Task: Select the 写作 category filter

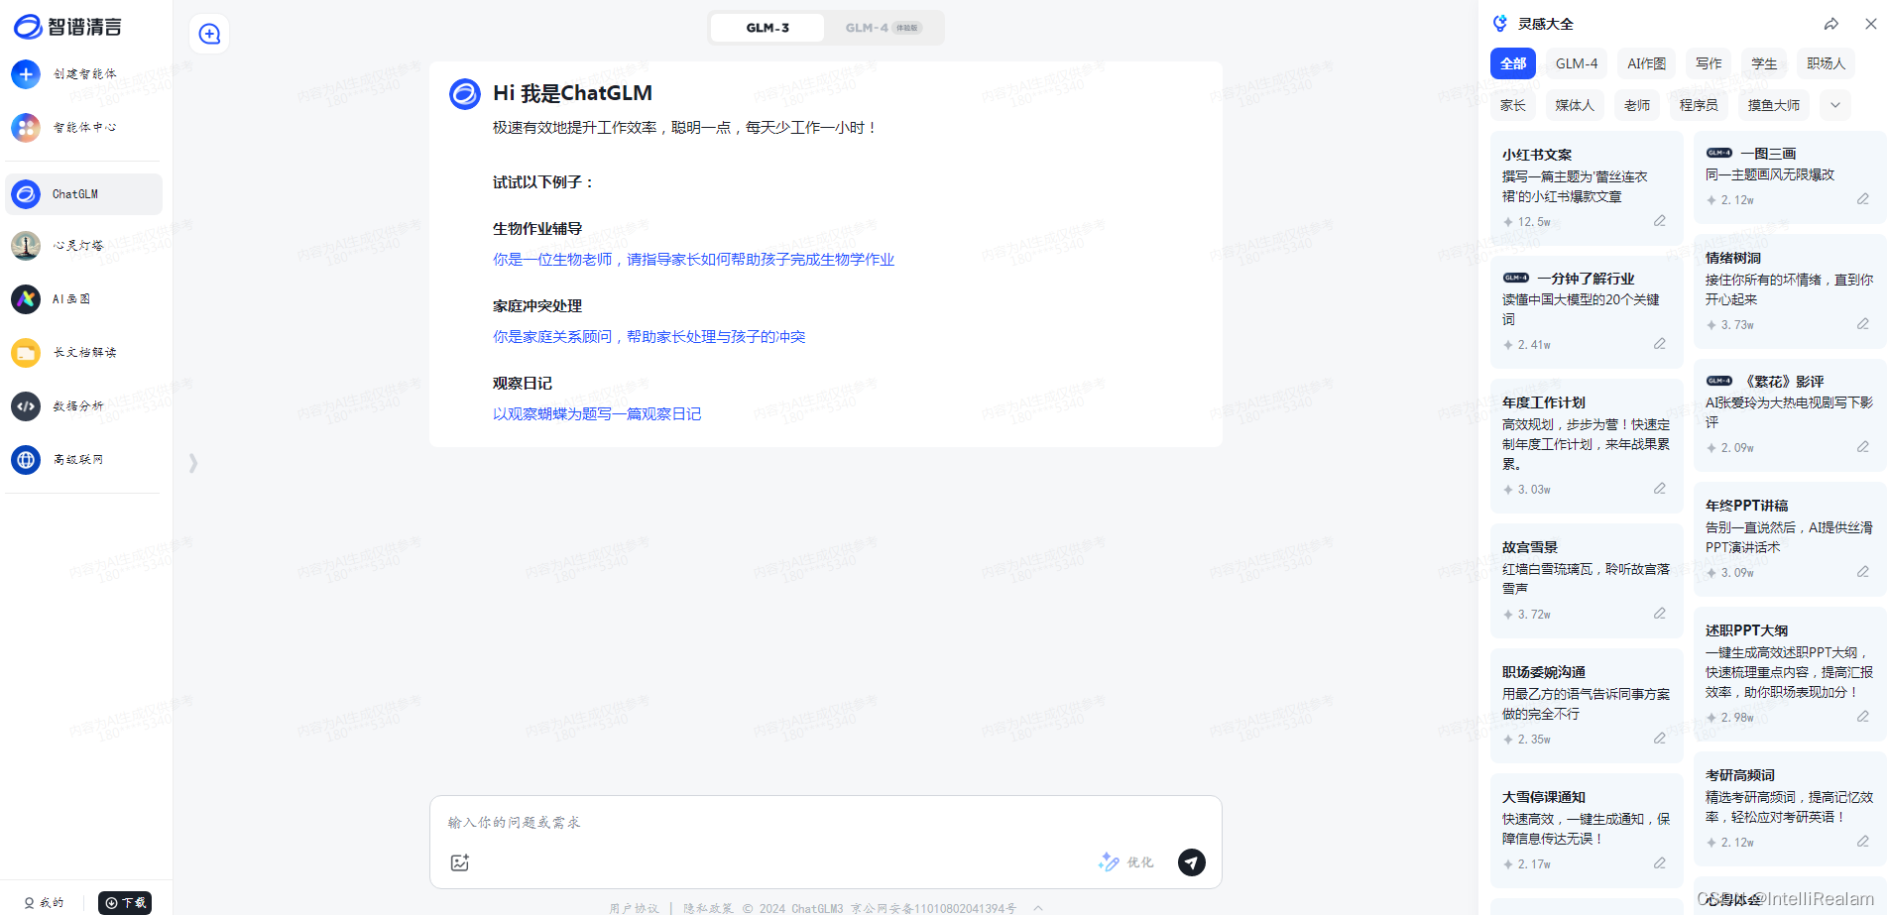Action: (1709, 63)
